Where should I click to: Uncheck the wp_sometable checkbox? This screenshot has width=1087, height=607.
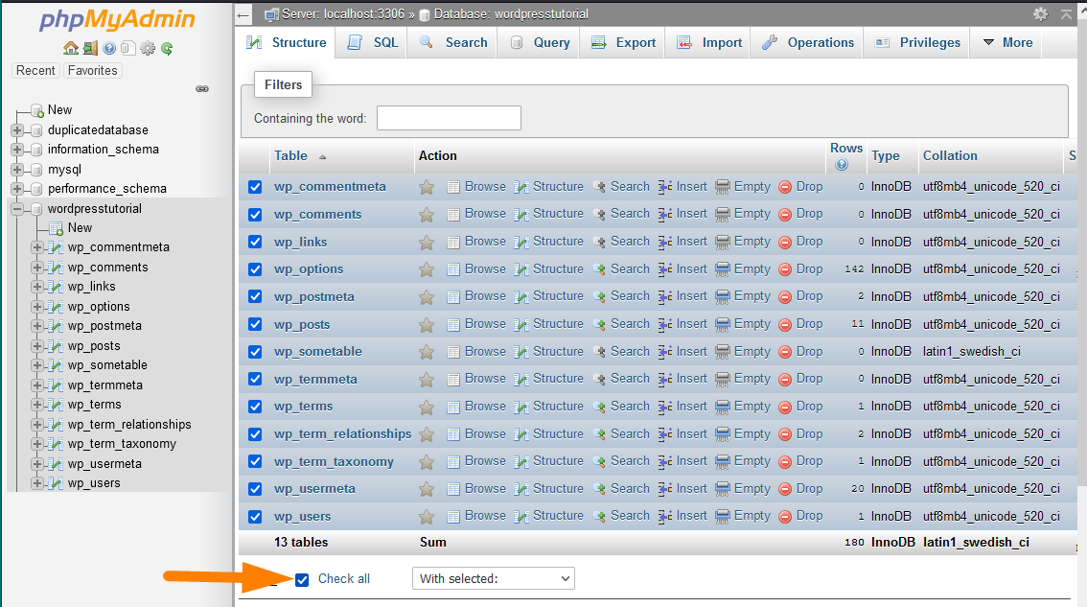pyautogui.click(x=255, y=352)
